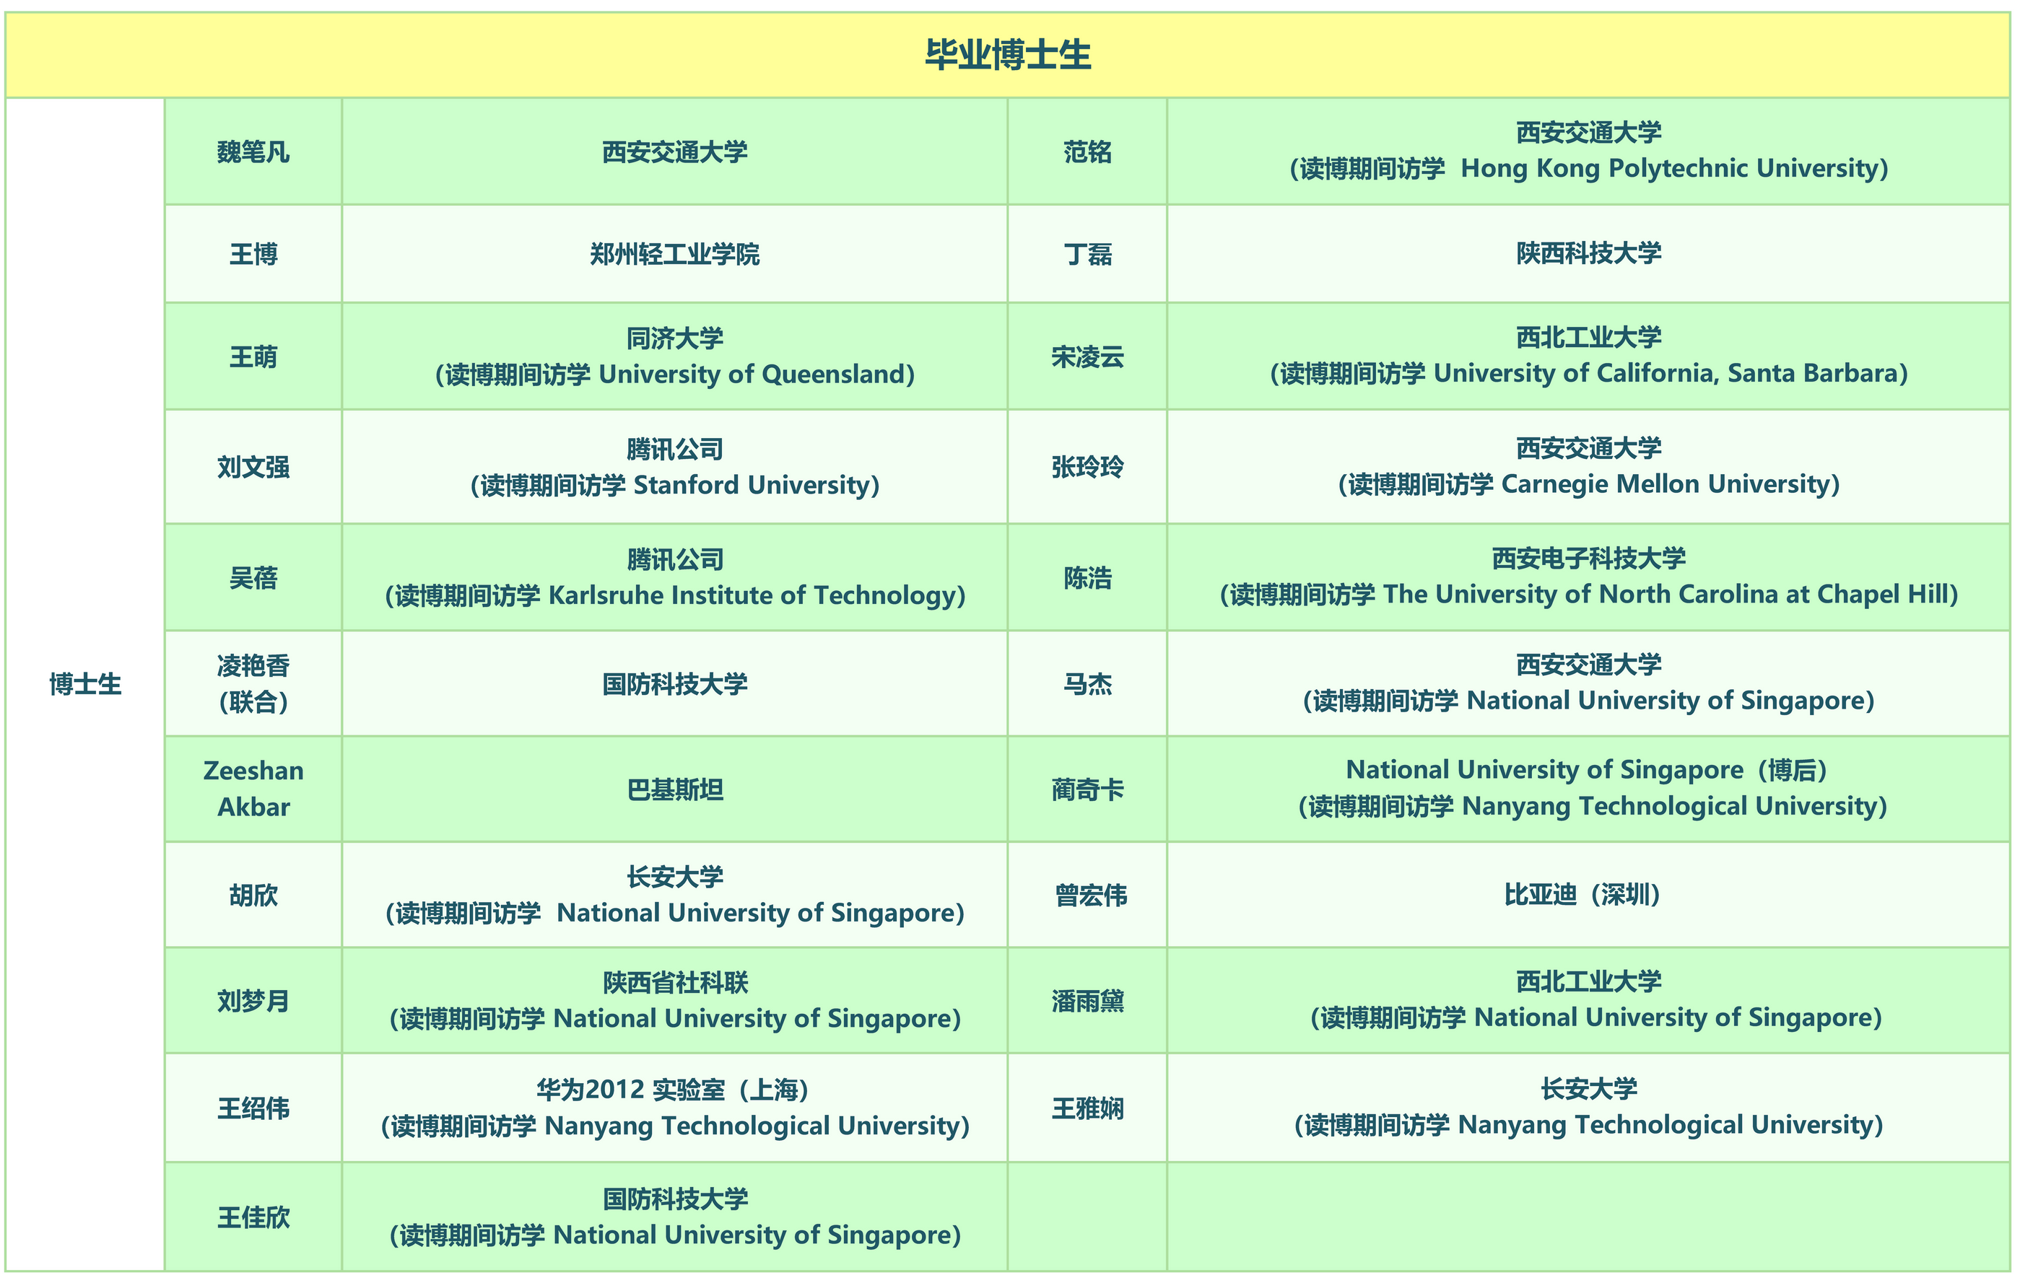Click the name 丁磊
This screenshot has width=2020, height=1283.
(1087, 254)
